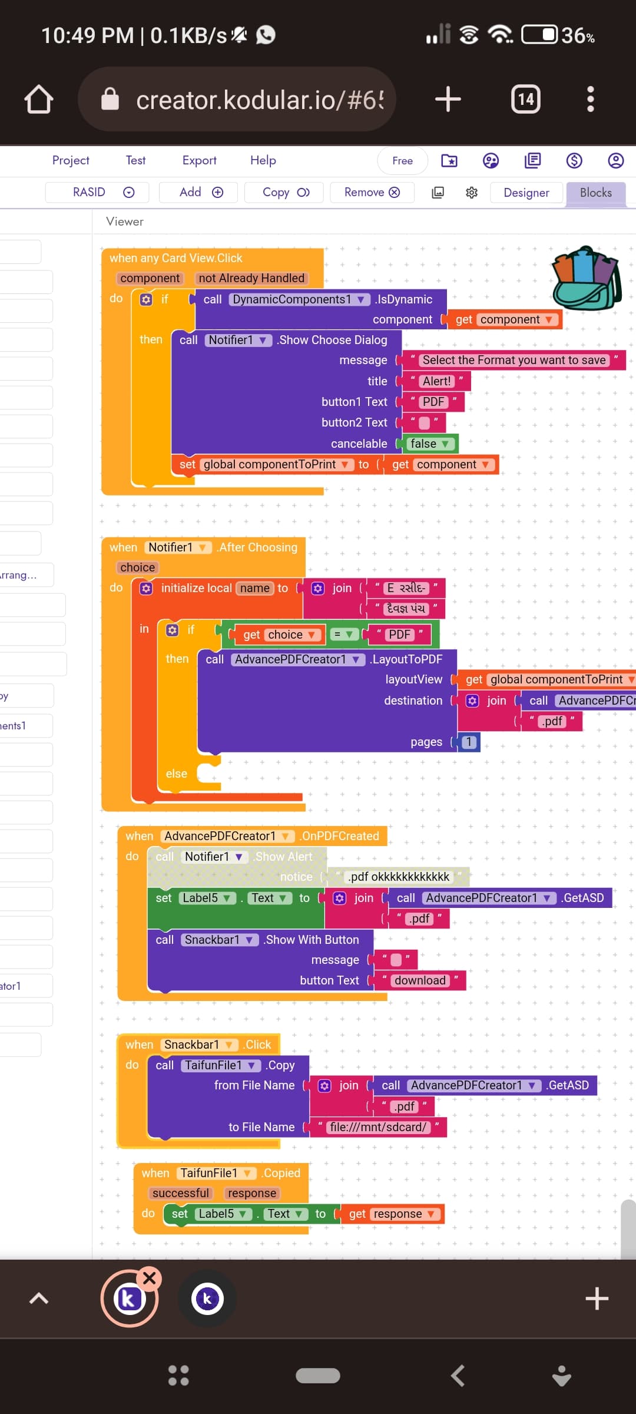Open the Export menu
Screen dimensions: 636x1414
click(x=199, y=160)
